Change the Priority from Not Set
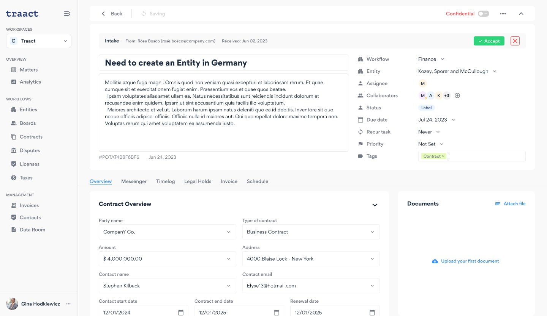The image size is (547, 316). (x=431, y=144)
